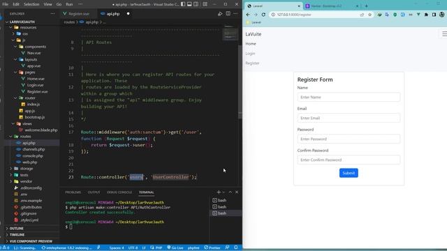
Task: Open the Go menu in VS Code
Action: 59,4
